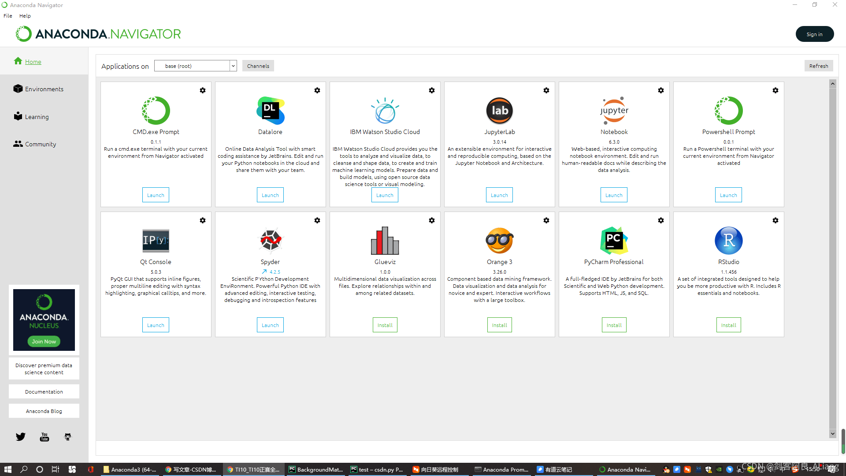Open settings gear for Jupyter Notebook
The image size is (846, 476).
661,90
